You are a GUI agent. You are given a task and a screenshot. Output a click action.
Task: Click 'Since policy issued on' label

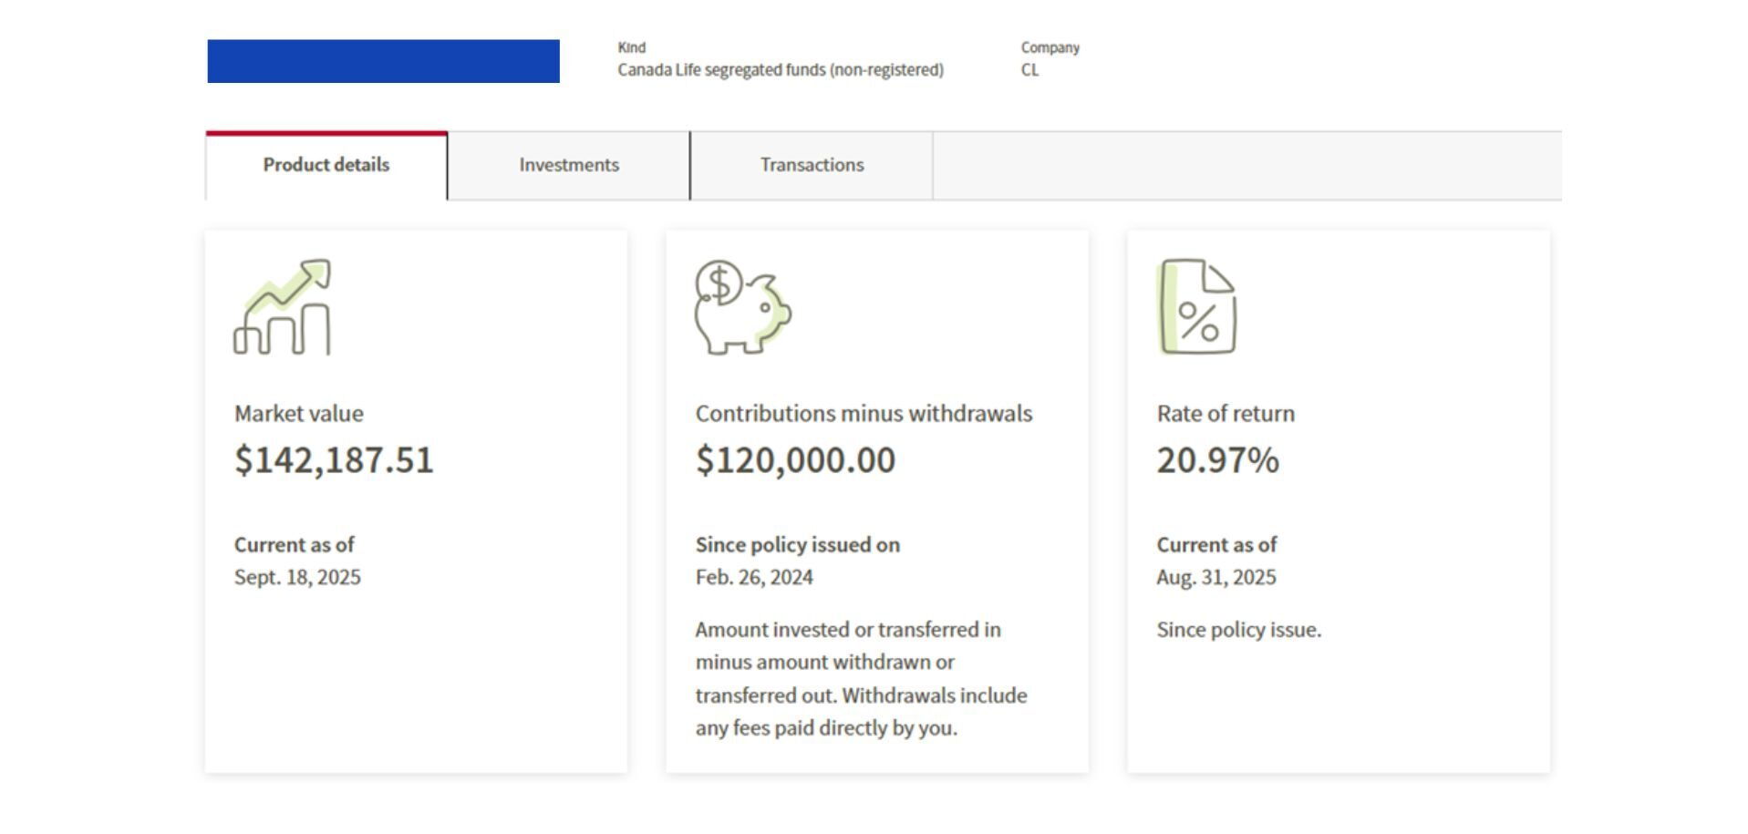point(798,545)
